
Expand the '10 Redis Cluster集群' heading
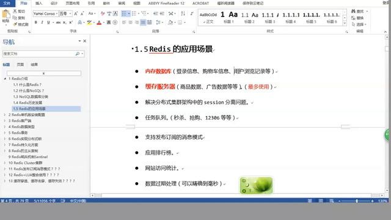(x=5, y=163)
